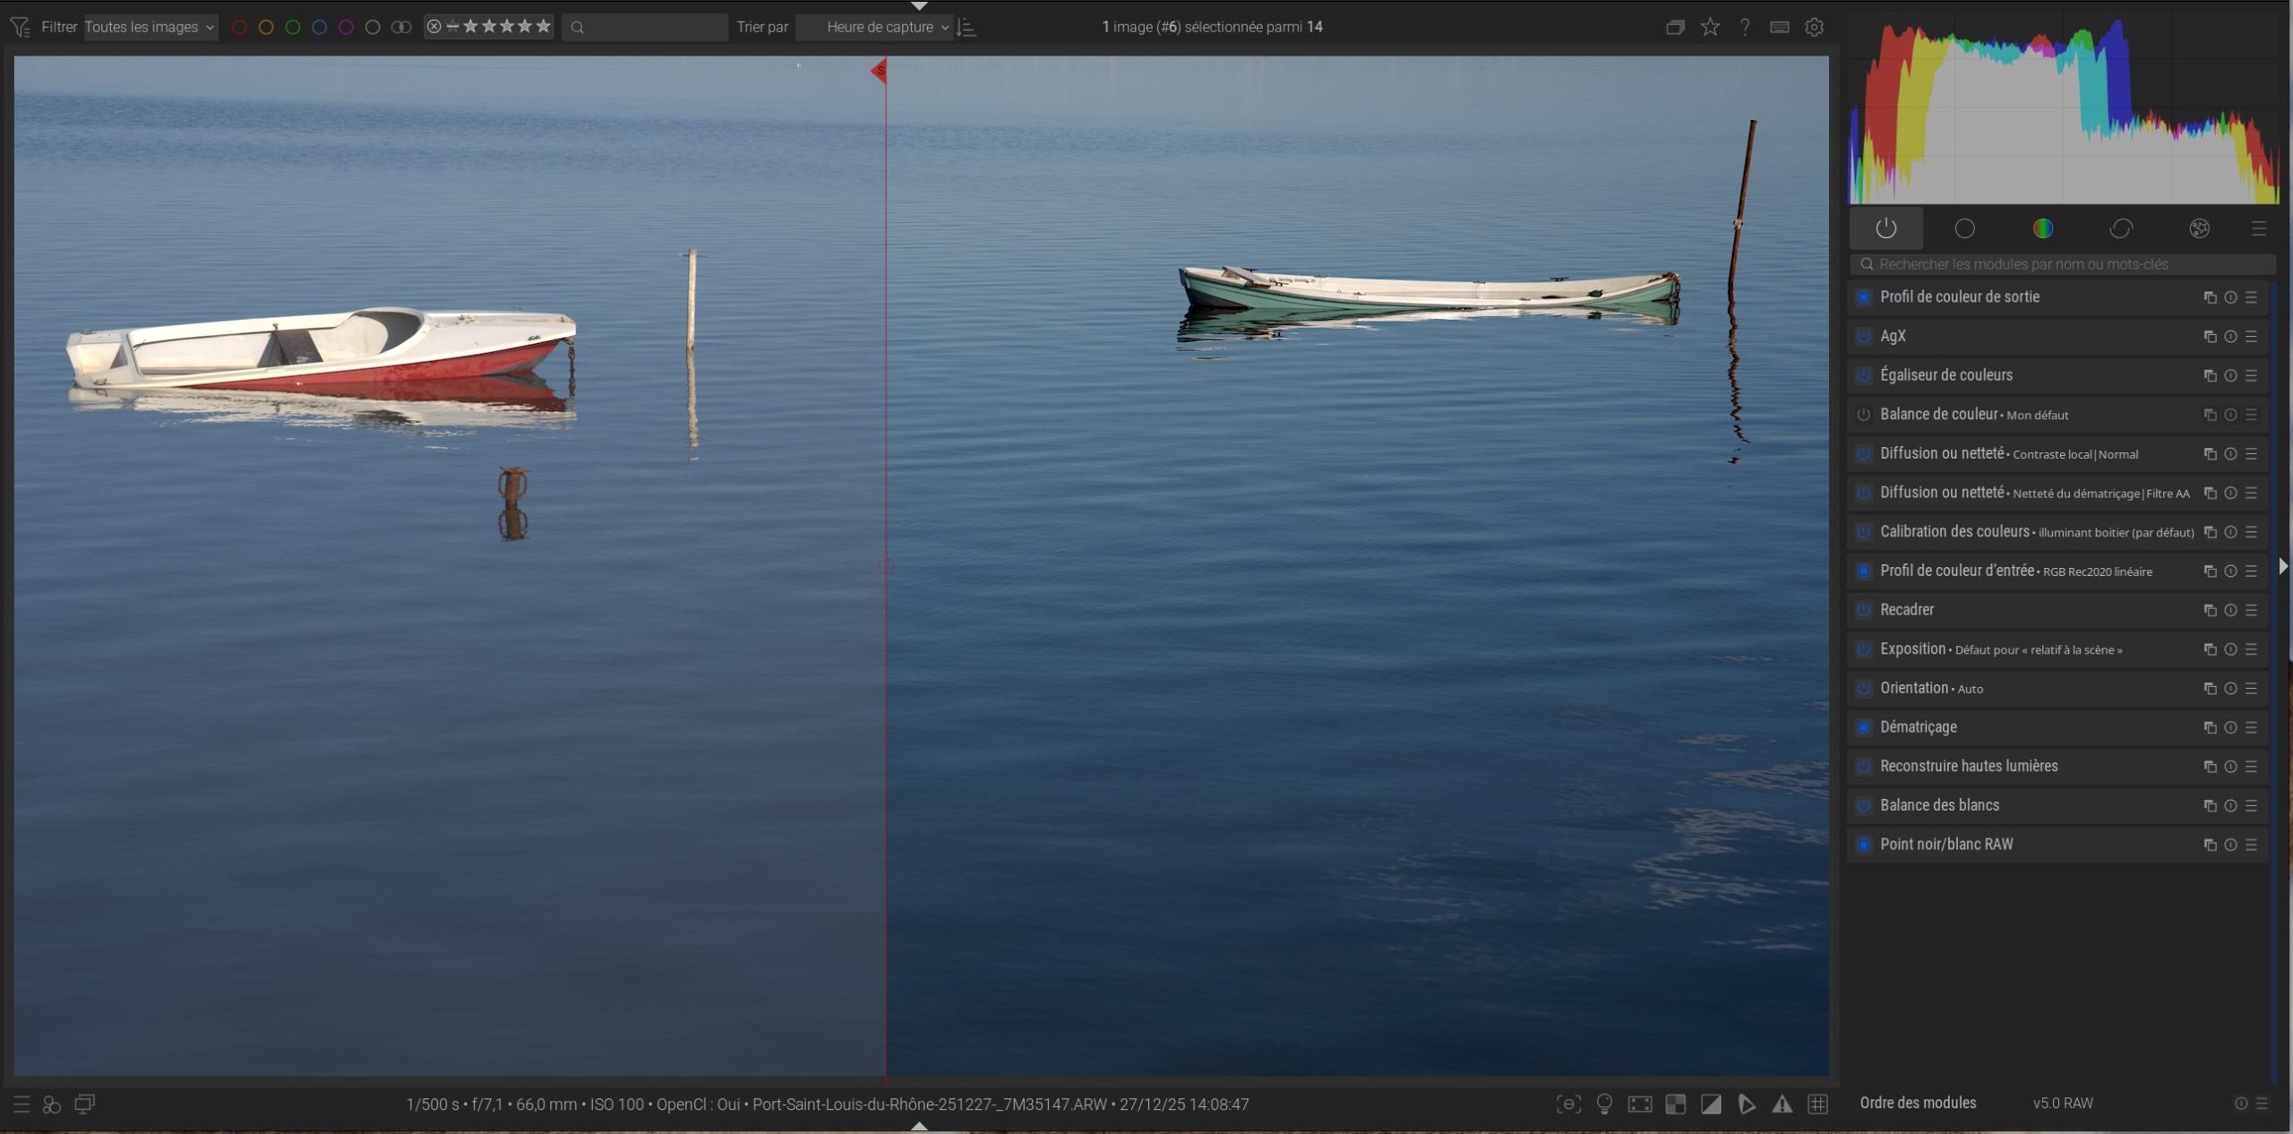Image resolution: width=2293 pixels, height=1134 pixels.
Task: Toggle the soft proofing lightbulb icon
Action: click(1604, 1104)
